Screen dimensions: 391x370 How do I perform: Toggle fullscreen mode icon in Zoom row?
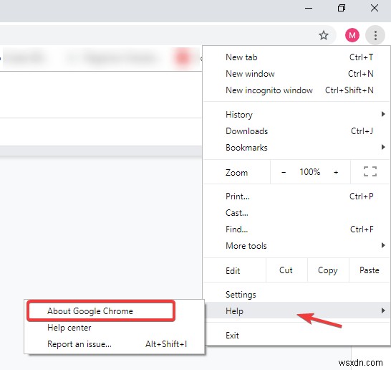point(370,171)
